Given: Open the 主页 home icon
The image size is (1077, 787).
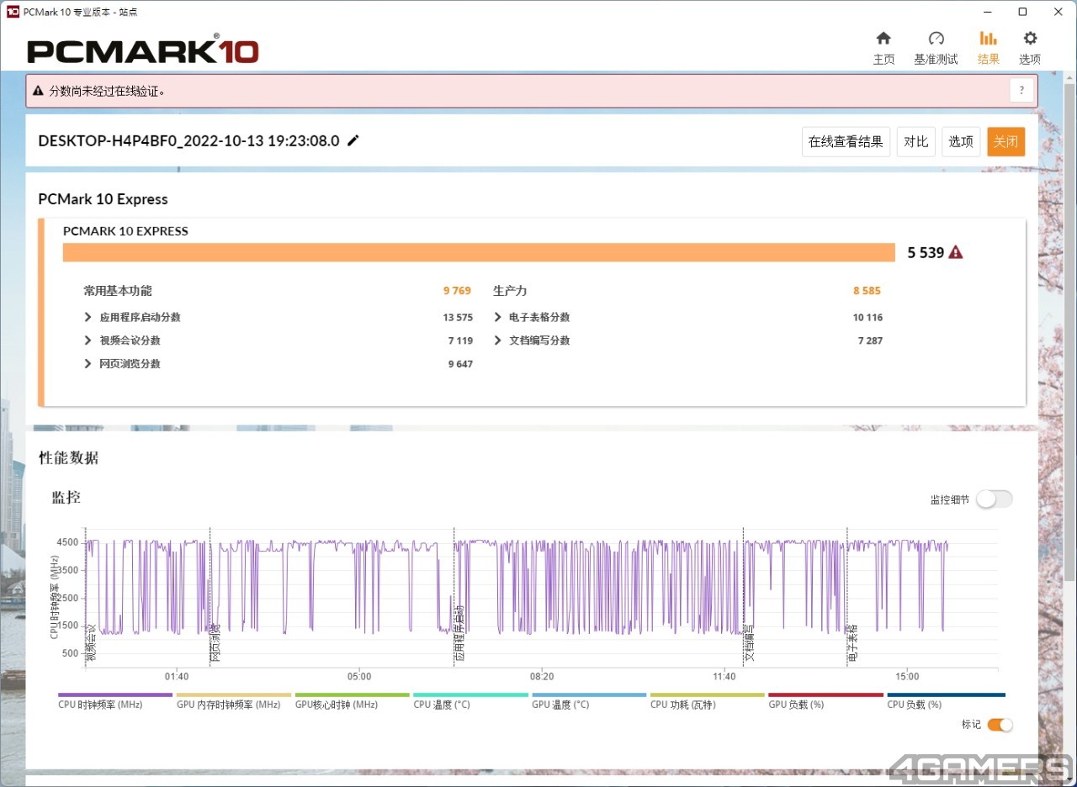Looking at the screenshot, I should (x=883, y=39).
